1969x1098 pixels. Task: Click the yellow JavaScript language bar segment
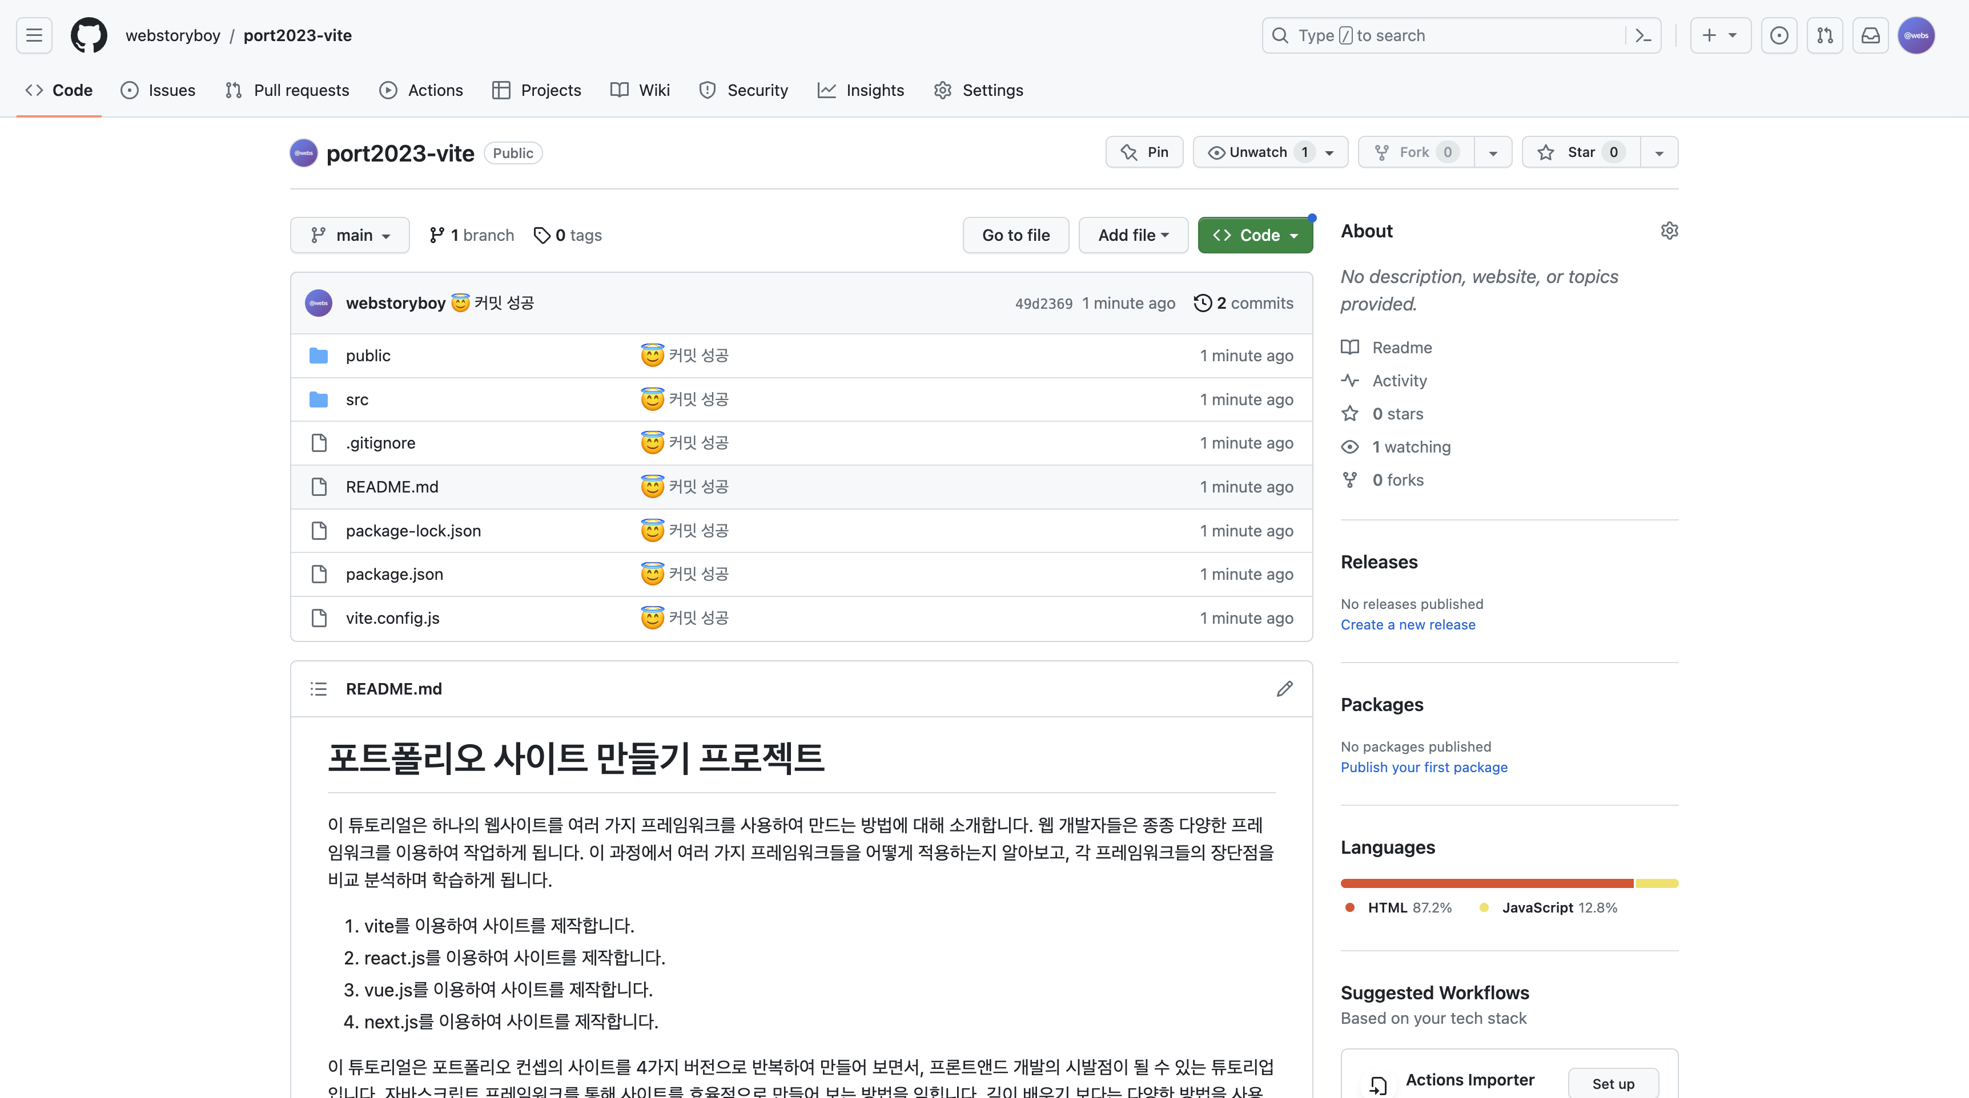click(x=1657, y=883)
